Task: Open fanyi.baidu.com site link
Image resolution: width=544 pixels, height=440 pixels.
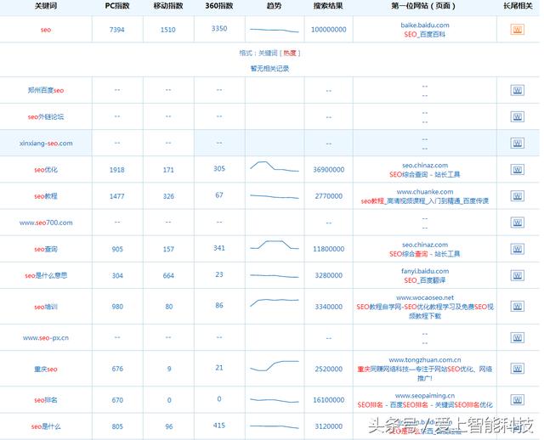Action: click(x=425, y=271)
